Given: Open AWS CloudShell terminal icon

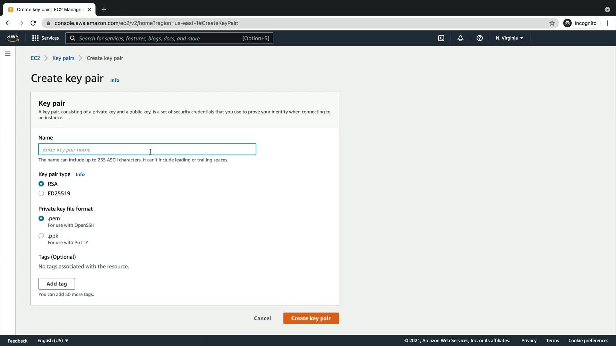Looking at the screenshot, I should (x=441, y=38).
